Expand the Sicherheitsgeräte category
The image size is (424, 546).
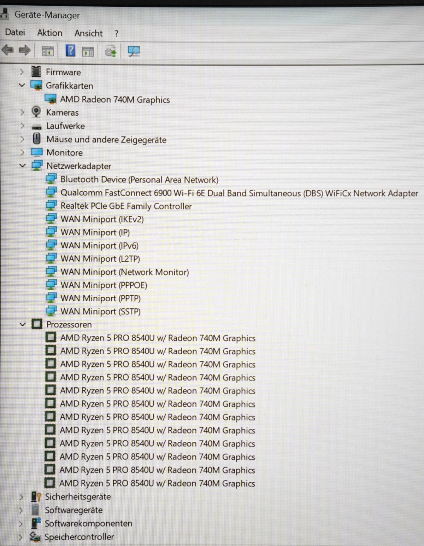(x=21, y=497)
